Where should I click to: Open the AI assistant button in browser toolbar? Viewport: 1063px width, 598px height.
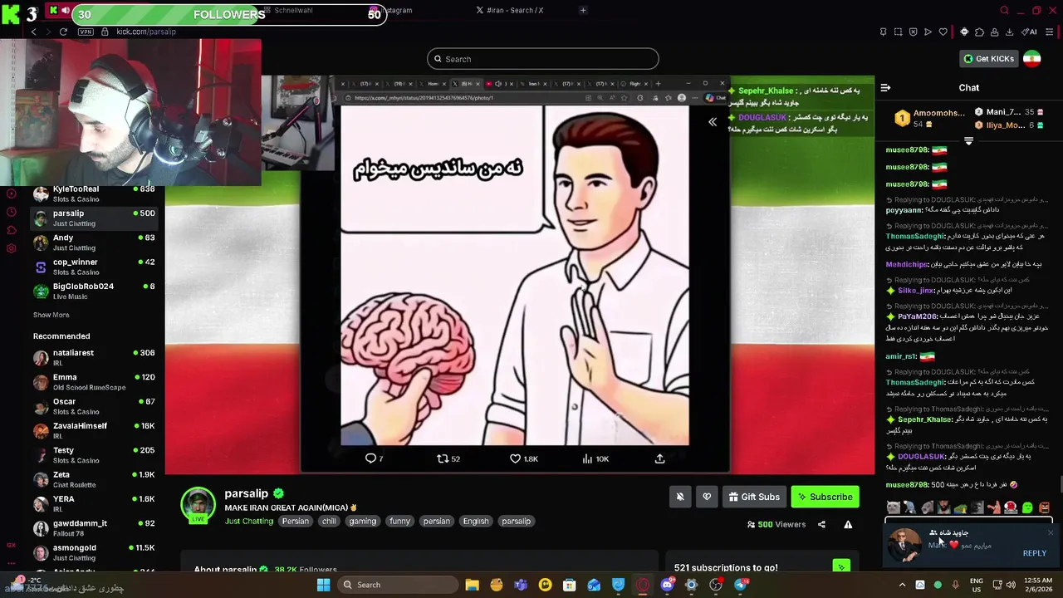[1029, 32]
